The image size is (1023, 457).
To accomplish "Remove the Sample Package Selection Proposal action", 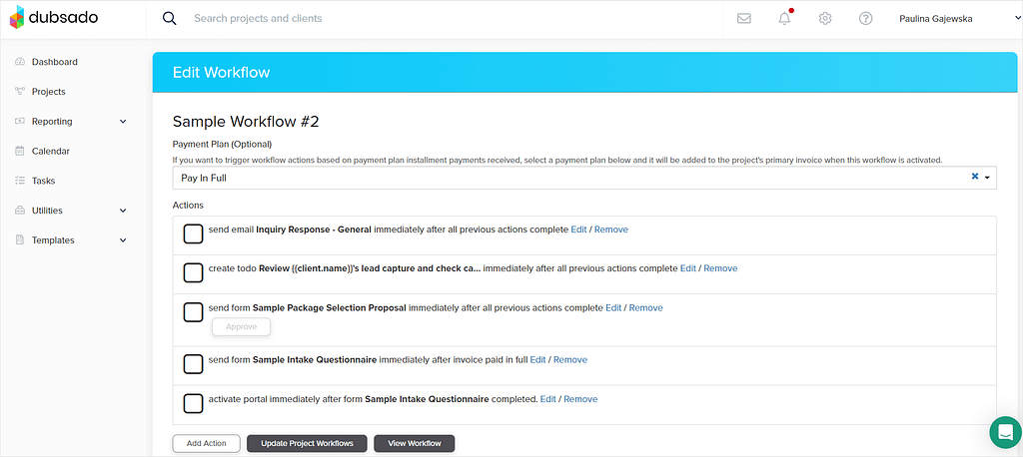I will (x=646, y=307).
